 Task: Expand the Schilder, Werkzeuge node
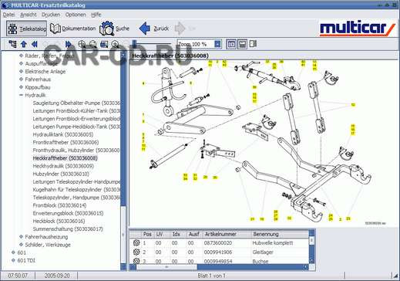(22, 245)
